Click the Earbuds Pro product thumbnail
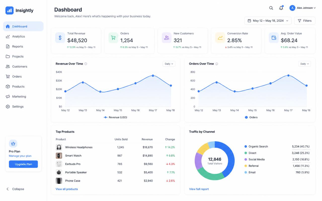322x201 pixels. 59,164
